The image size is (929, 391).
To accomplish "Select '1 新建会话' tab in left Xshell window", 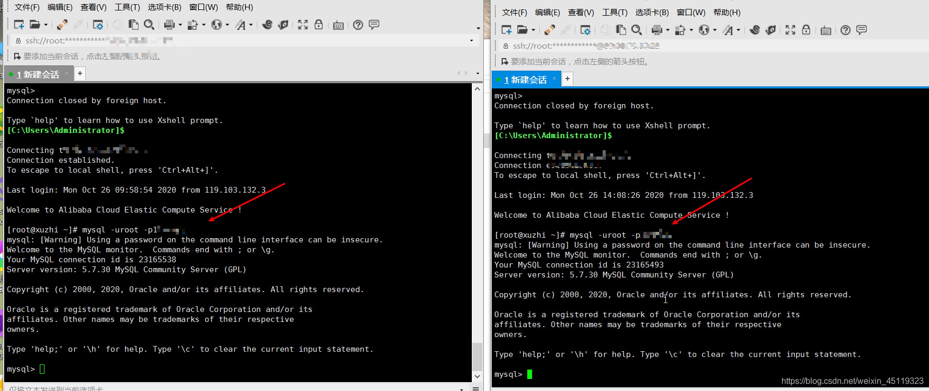I will (38, 74).
